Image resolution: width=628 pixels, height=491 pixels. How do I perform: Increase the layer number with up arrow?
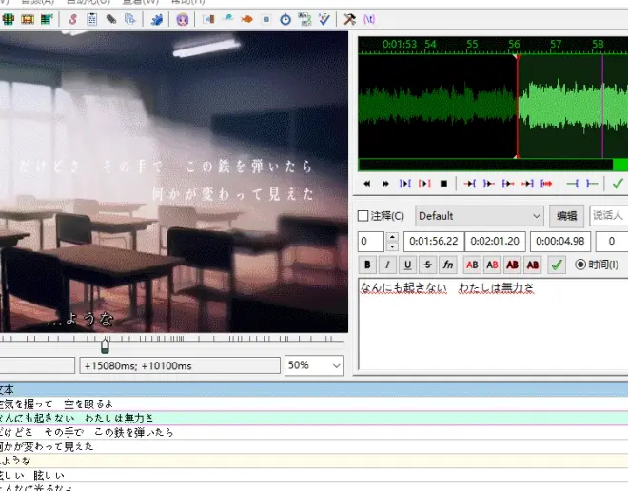click(x=392, y=237)
